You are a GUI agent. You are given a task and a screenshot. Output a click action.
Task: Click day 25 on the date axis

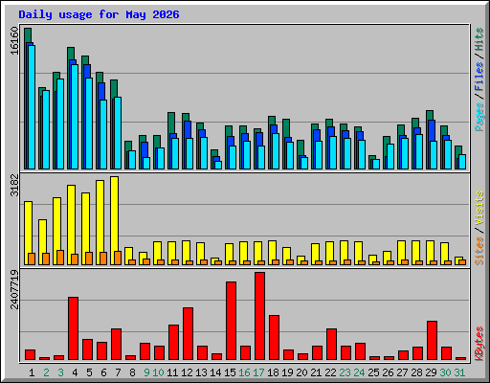click(x=373, y=372)
